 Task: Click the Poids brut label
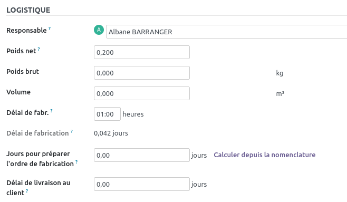23,71
